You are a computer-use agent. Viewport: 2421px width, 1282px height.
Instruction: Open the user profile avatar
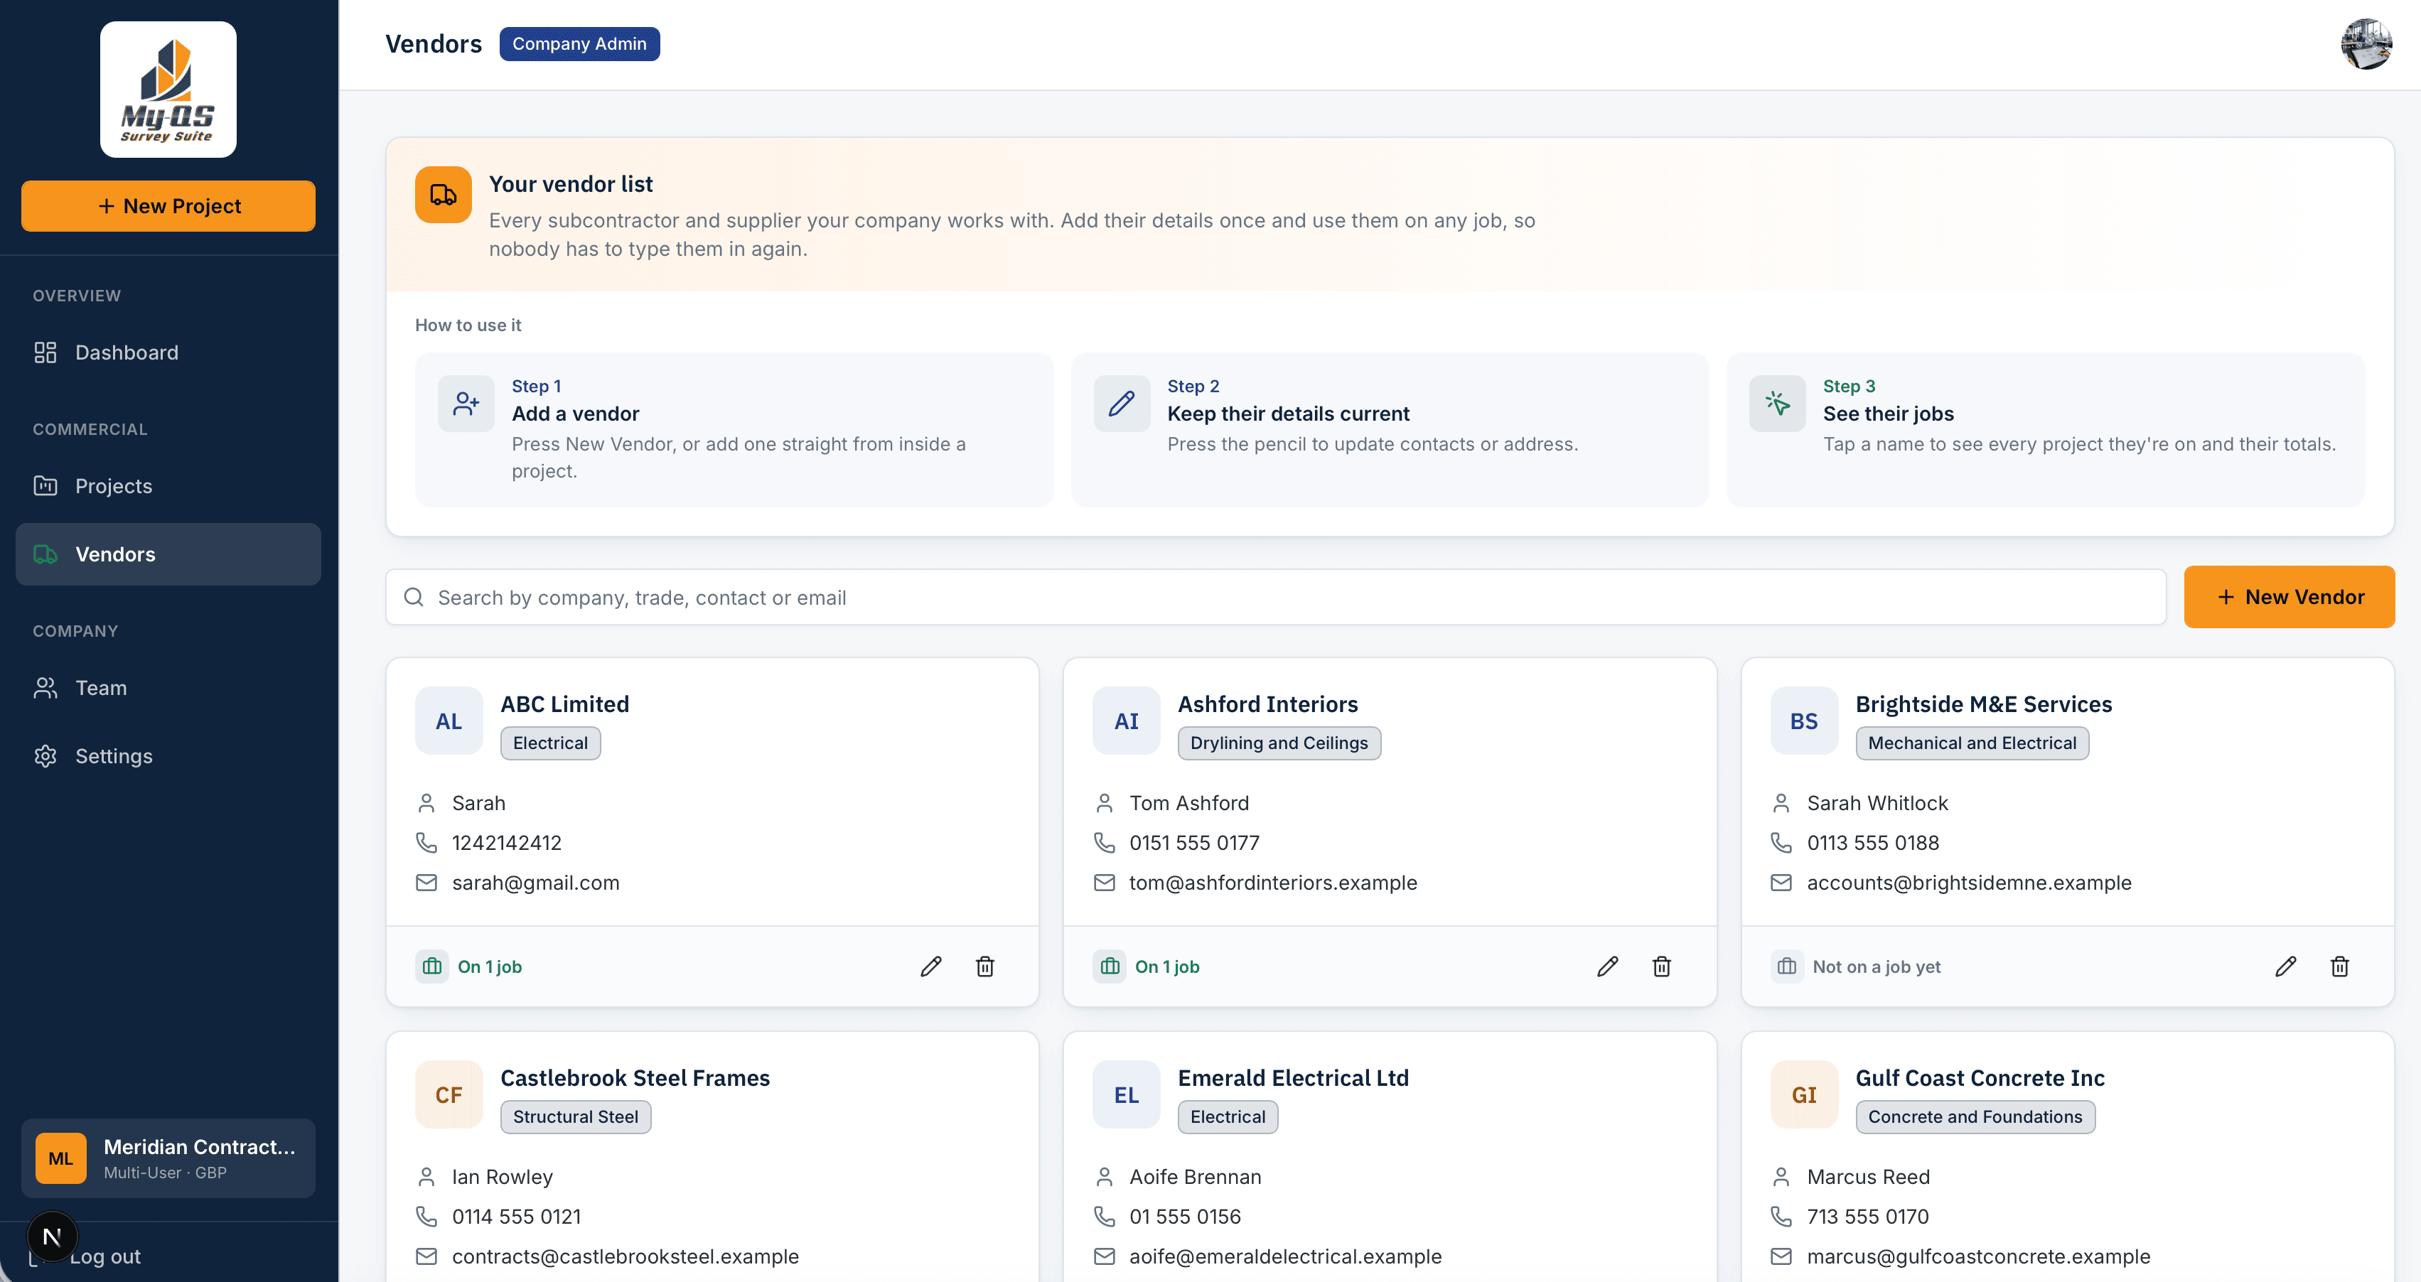2366,43
